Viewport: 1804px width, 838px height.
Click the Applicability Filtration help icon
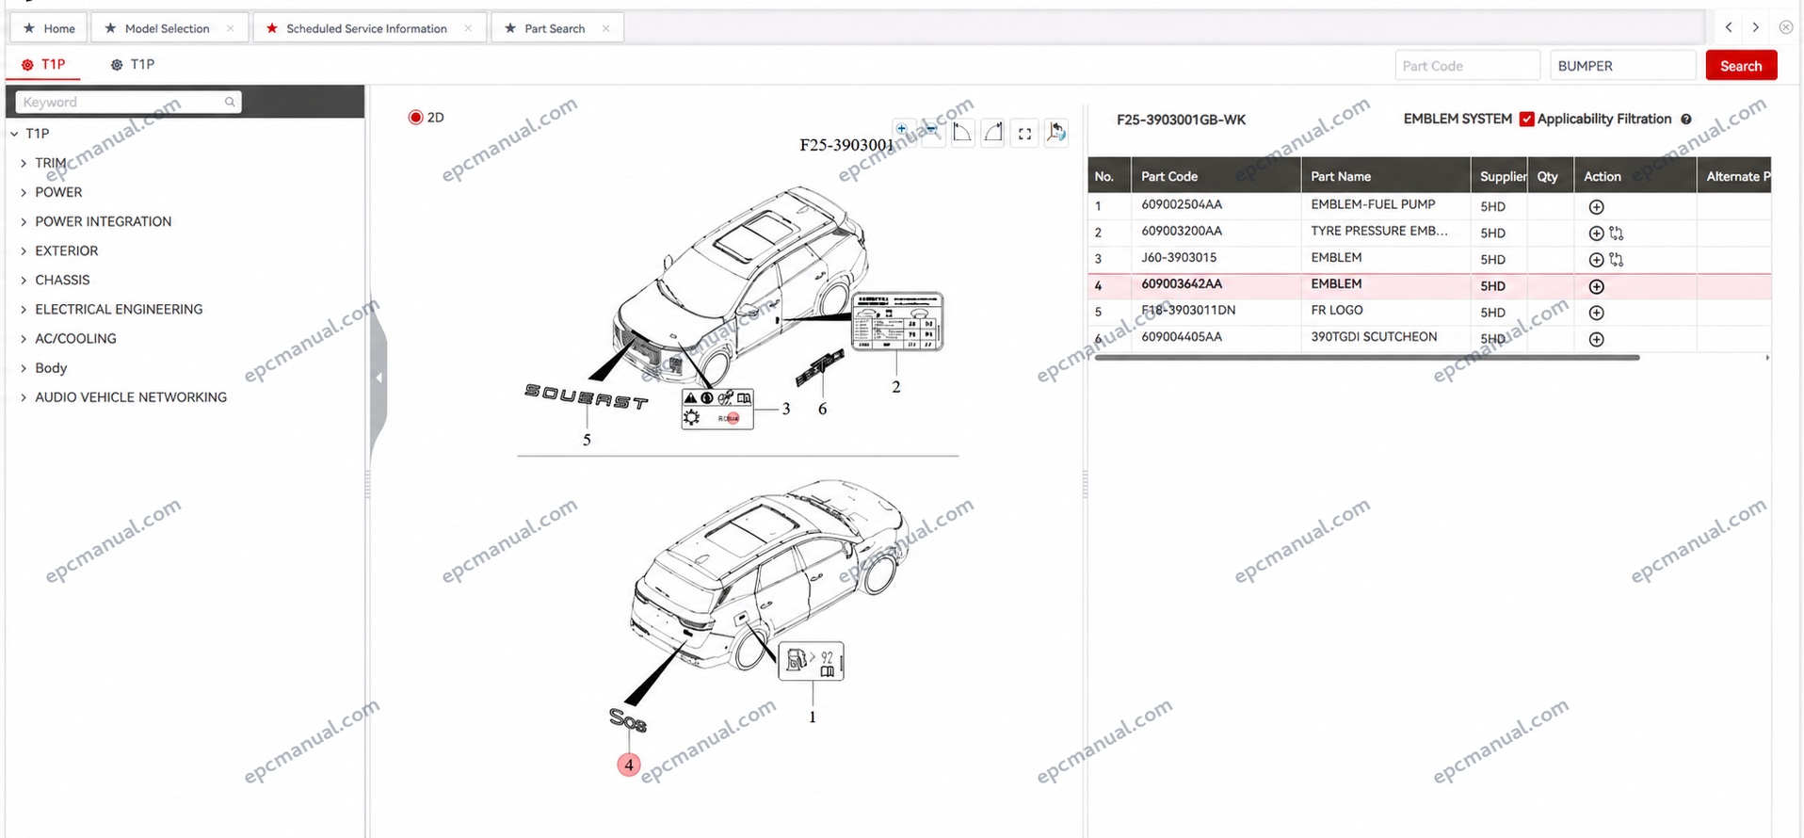(x=1686, y=119)
